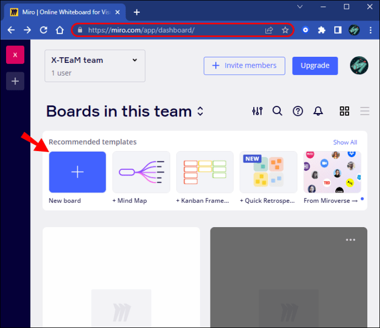Open notifications bell icon

click(318, 111)
